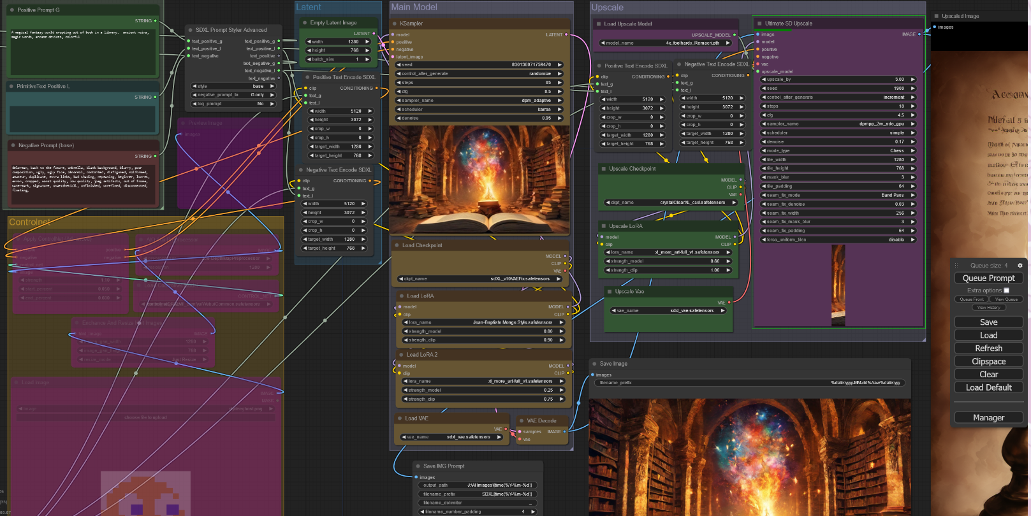1031x516 pixels.
Task: Open settings gear in queue panel
Action: [1020, 265]
